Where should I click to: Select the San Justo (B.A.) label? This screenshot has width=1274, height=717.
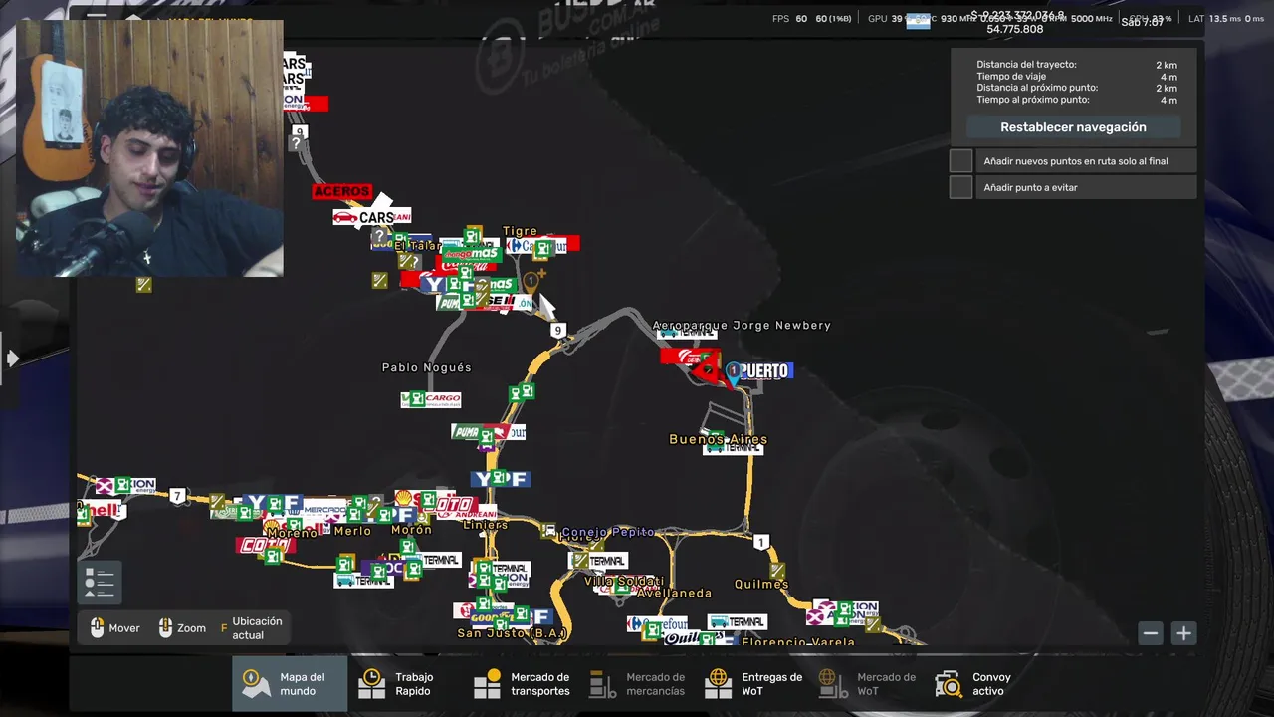click(x=512, y=633)
